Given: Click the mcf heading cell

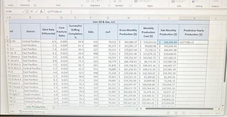Looking at the screenshot, I should [x=108, y=32].
